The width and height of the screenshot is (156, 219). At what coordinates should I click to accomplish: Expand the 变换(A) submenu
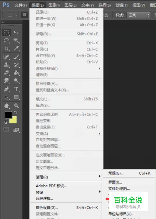point(66,134)
